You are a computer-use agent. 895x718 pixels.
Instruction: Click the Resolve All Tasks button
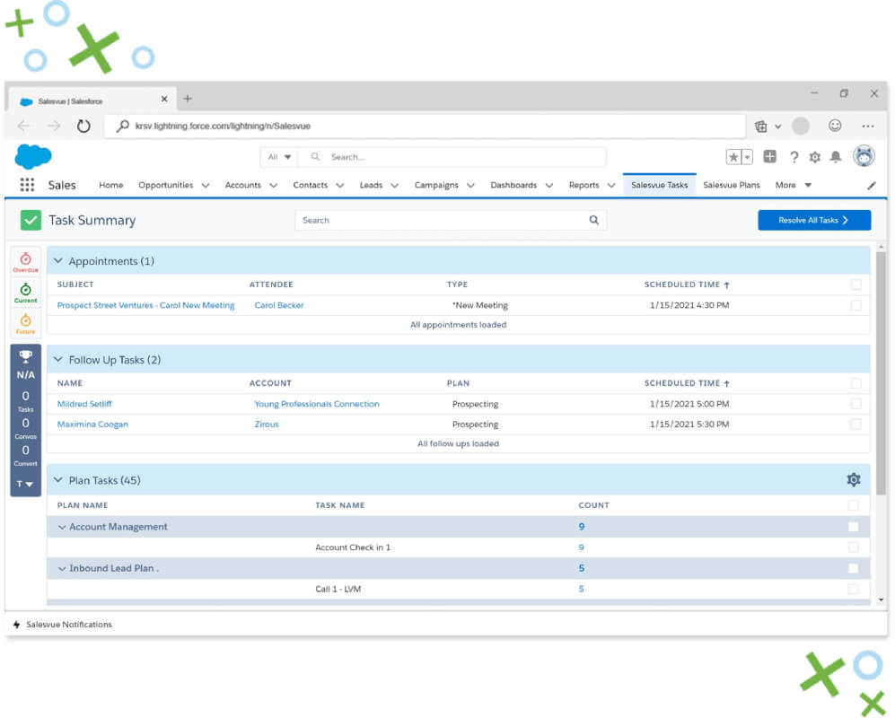click(x=814, y=220)
